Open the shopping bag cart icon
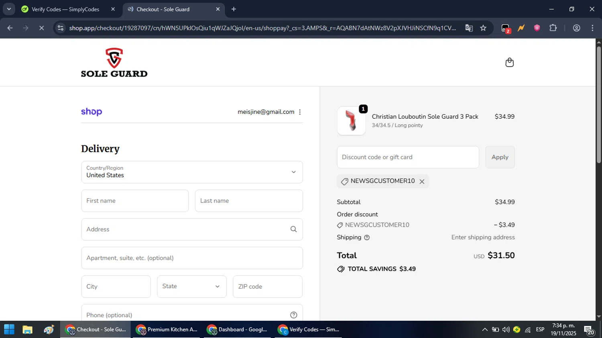 click(509, 62)
